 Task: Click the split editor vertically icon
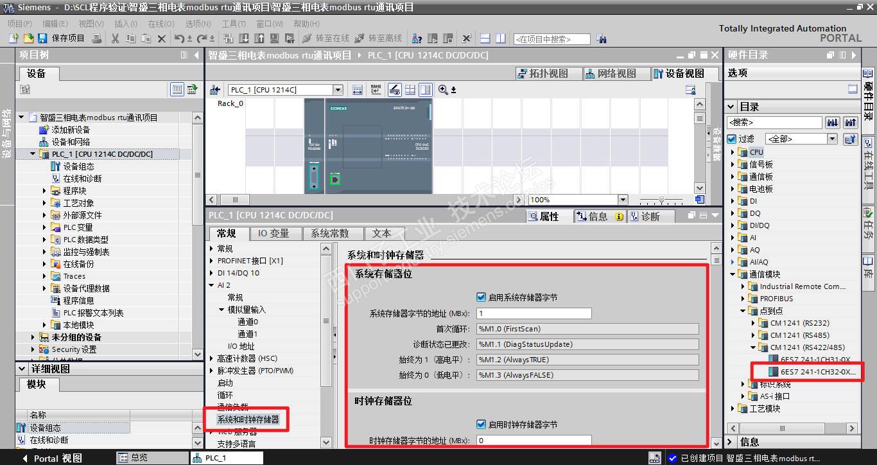point(501,39)
